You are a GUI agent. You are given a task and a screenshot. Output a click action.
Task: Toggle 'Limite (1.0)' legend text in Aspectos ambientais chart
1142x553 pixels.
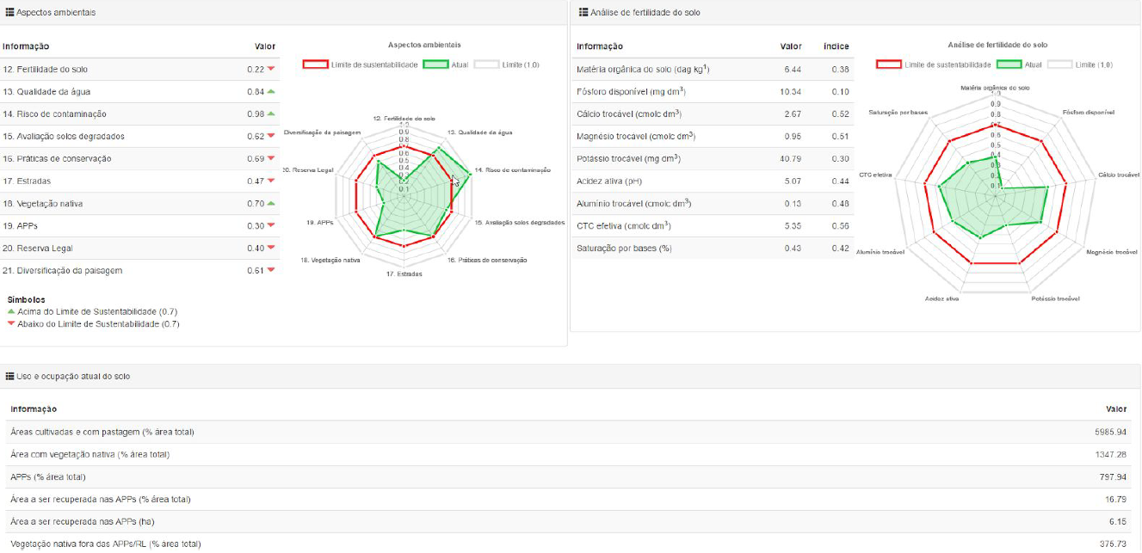(x=521, y=65)
